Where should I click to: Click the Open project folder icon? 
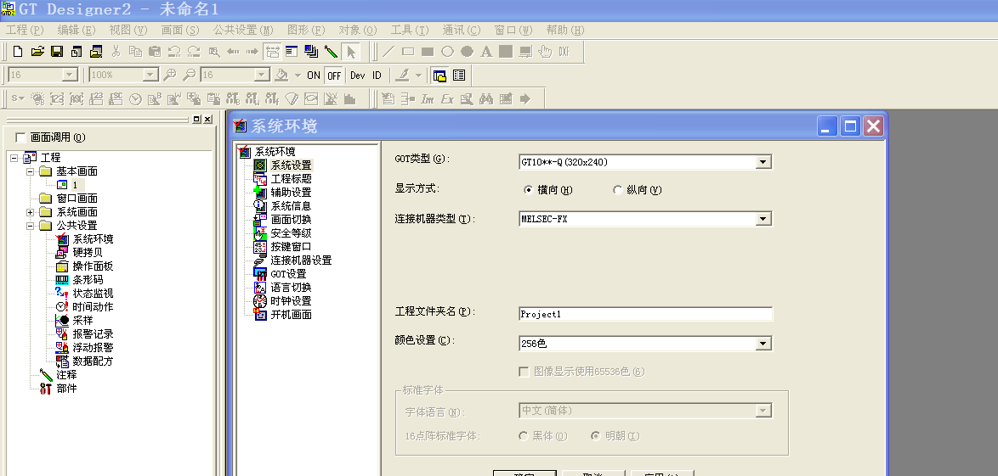[37, 52]
